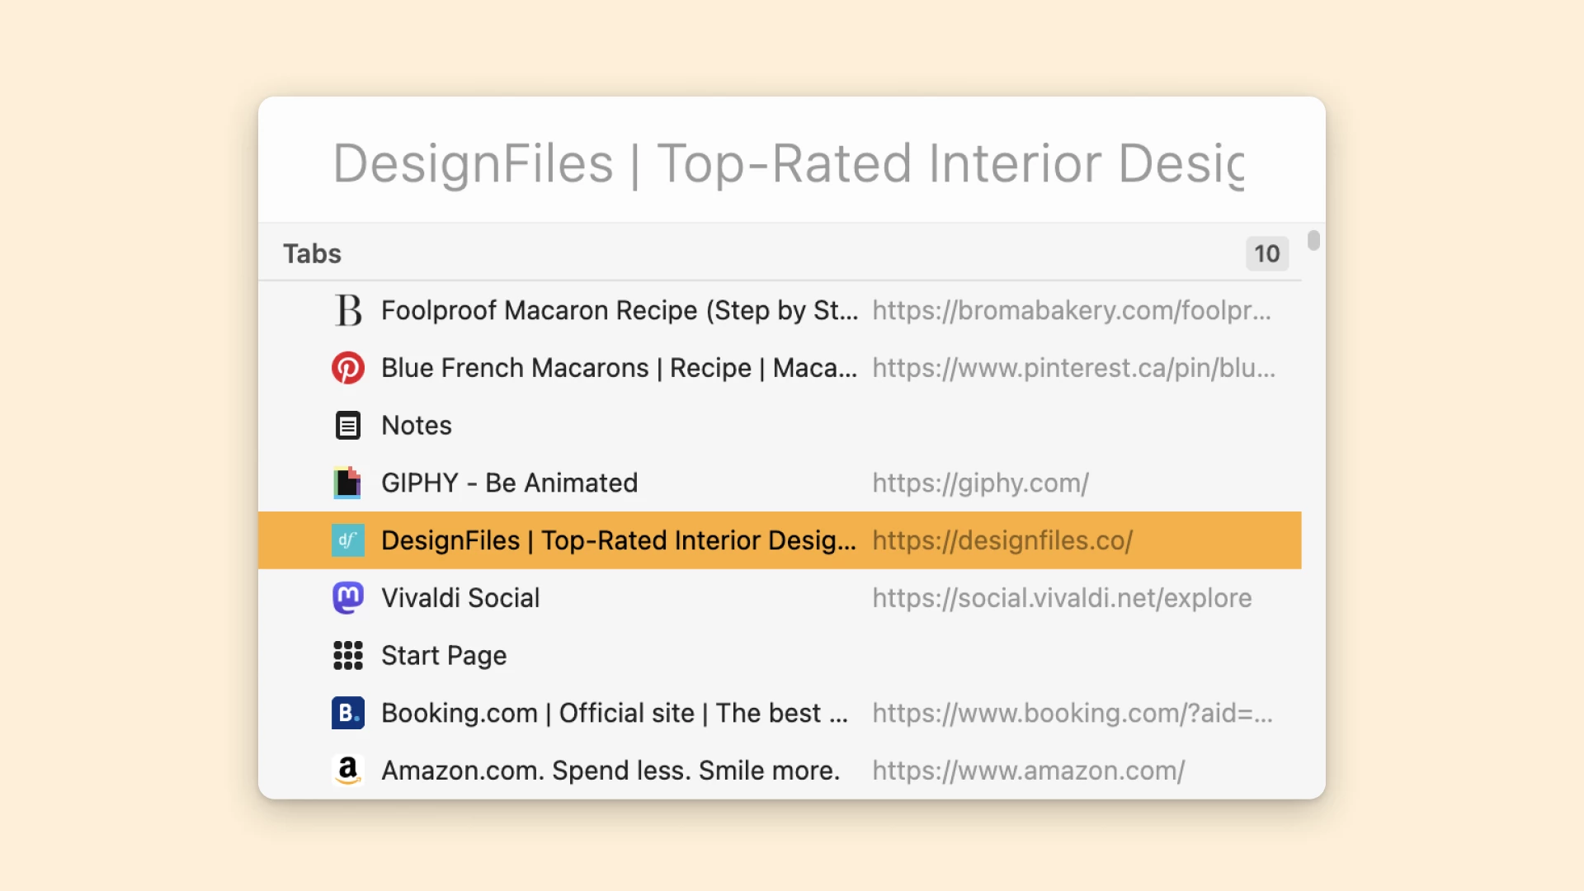The image size is (1584, 891).
Task: Select the 'Blue French Macarons' tab title
Action: point(619,368)
